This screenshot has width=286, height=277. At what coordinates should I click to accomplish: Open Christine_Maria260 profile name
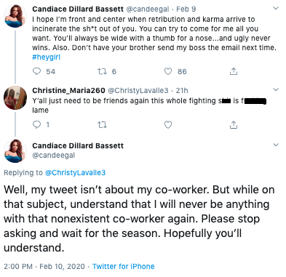tap(68, 90)
